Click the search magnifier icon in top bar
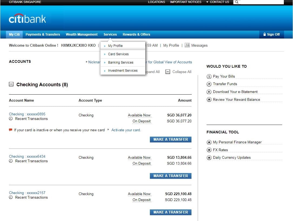 [x=237, y=2]
